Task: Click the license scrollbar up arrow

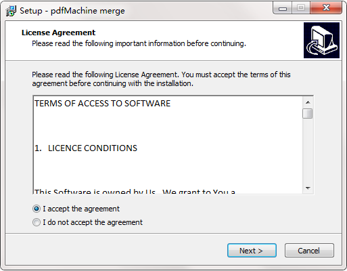Action: tap(308, 102)
